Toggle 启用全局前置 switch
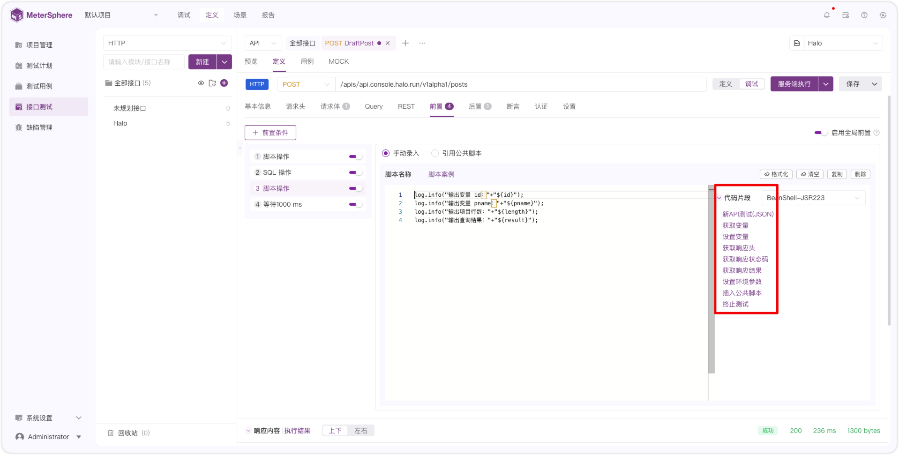 click(x=821, y=133)
